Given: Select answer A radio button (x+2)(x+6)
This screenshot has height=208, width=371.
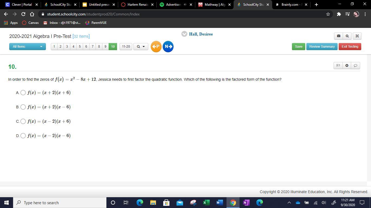Looking at the screenshot, I should point(23,93).
